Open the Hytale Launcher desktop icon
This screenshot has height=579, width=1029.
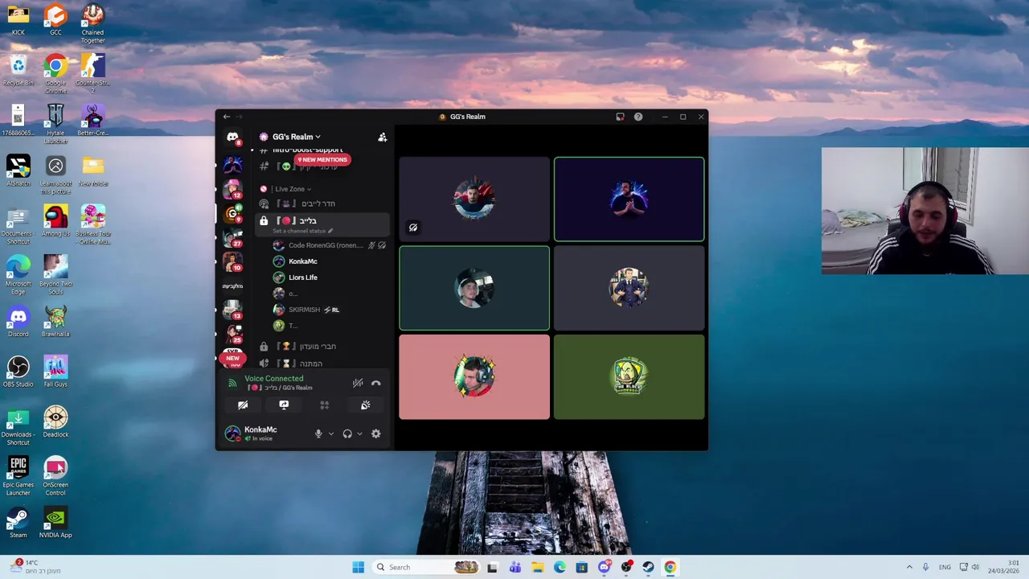pos(55,125)
